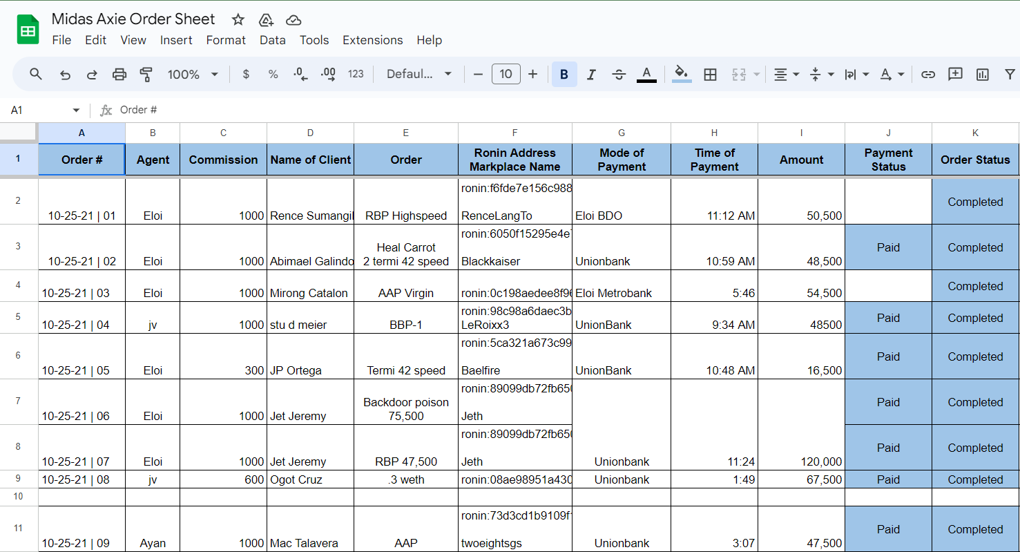Print the spreadsheet
This screenshot has width=1020, height=552.
point(119,74)
